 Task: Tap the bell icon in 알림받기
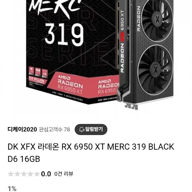coord(82,129)
